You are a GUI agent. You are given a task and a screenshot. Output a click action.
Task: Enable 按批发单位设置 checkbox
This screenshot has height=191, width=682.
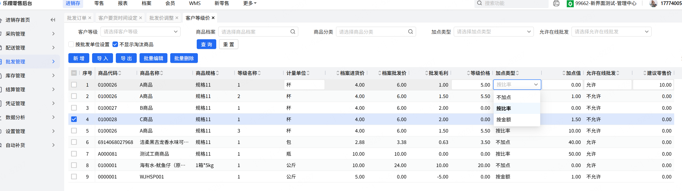click(71, 44)
